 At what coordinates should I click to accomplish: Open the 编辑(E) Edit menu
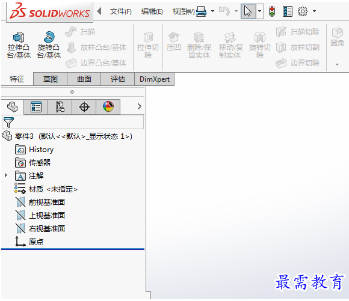[x=152, y=11]
